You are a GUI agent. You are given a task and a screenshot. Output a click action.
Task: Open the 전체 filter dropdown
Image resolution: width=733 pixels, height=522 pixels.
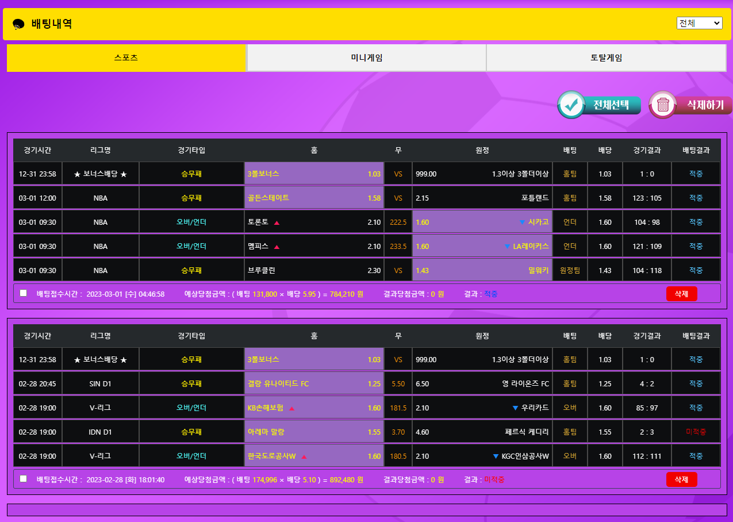[x=699, y=23]
